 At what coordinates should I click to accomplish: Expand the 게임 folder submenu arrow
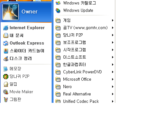point(113,20)
